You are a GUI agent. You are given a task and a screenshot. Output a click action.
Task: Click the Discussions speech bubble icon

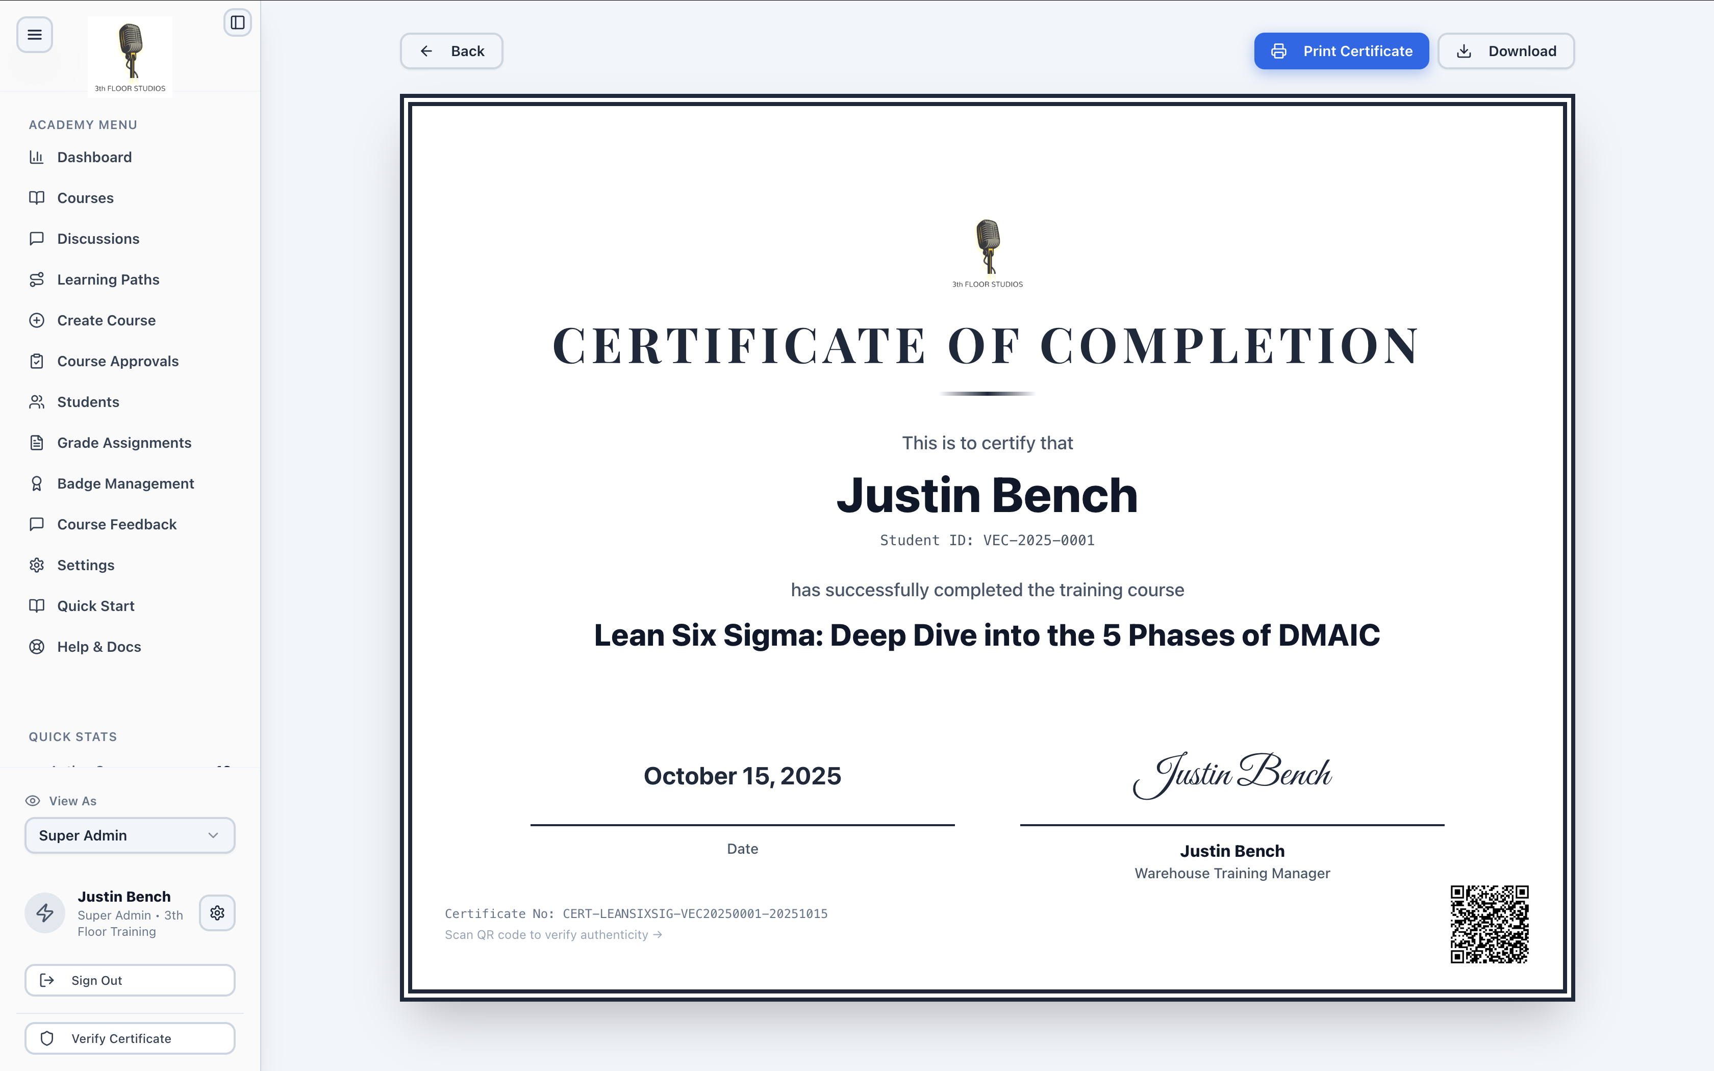(37, 239)
